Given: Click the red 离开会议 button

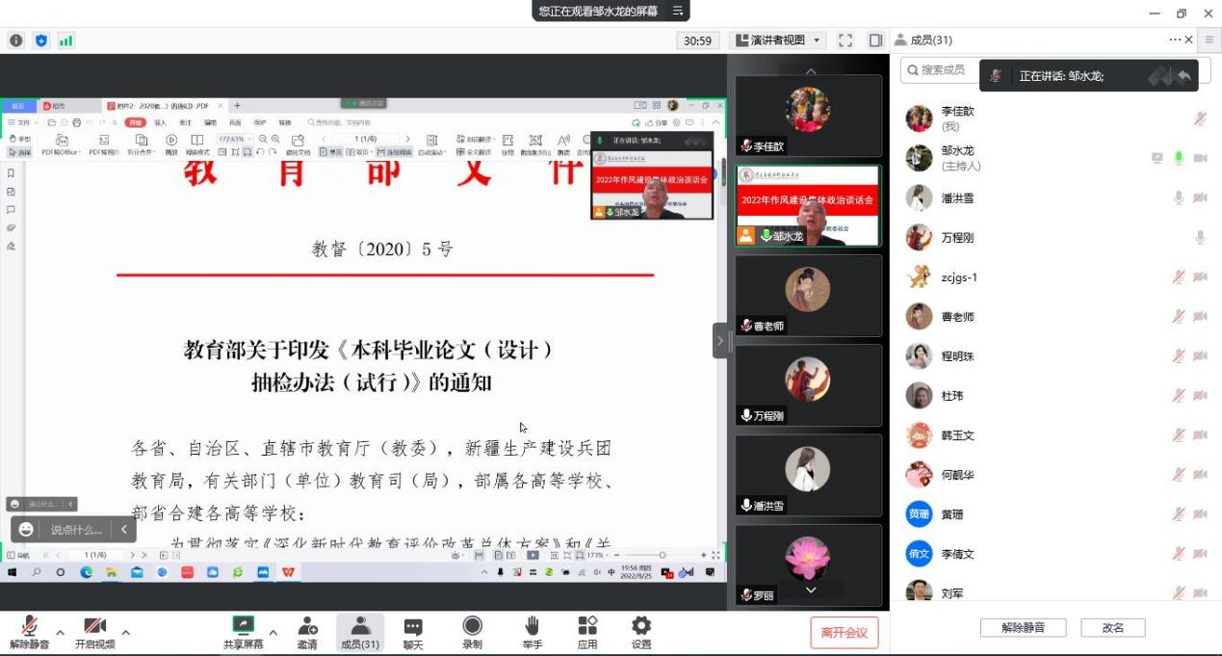Looking at the screenshot, I should click(844, 632).
